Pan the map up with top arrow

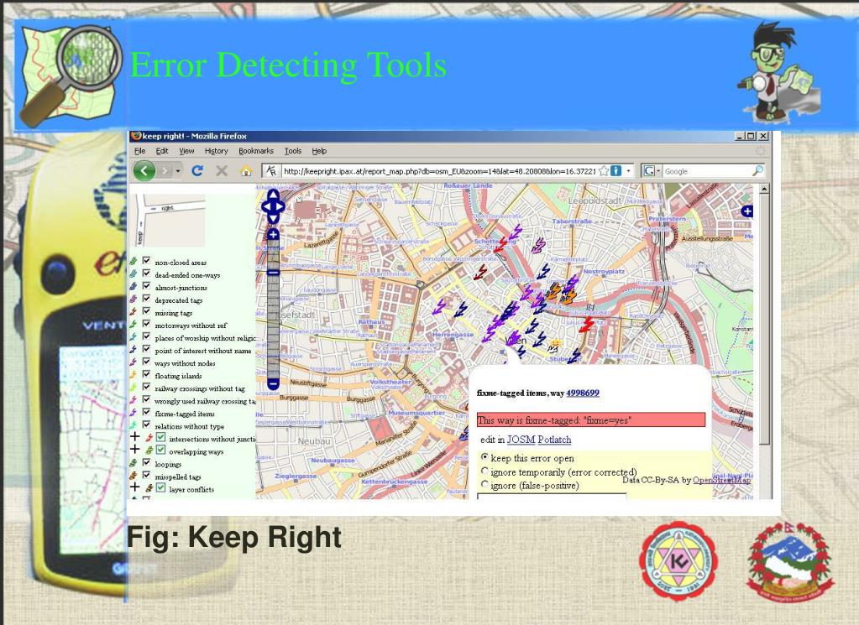[273, 195]
